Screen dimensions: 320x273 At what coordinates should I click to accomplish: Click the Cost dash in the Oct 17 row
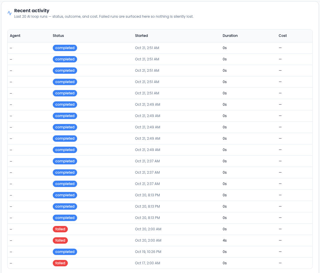tap(280, 263)
